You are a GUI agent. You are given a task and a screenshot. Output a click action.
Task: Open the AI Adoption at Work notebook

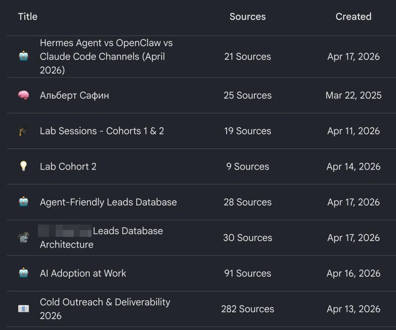(x=83, y=273)
